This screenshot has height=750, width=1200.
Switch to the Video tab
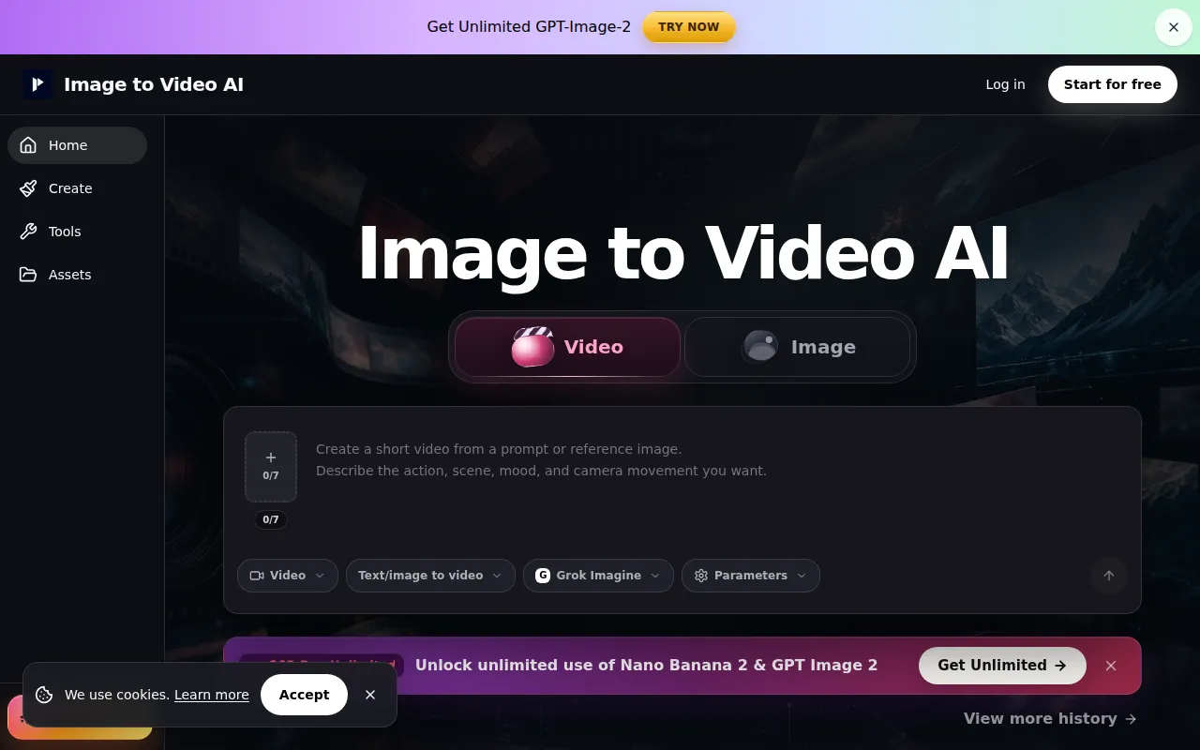click(x=567, y=347)
